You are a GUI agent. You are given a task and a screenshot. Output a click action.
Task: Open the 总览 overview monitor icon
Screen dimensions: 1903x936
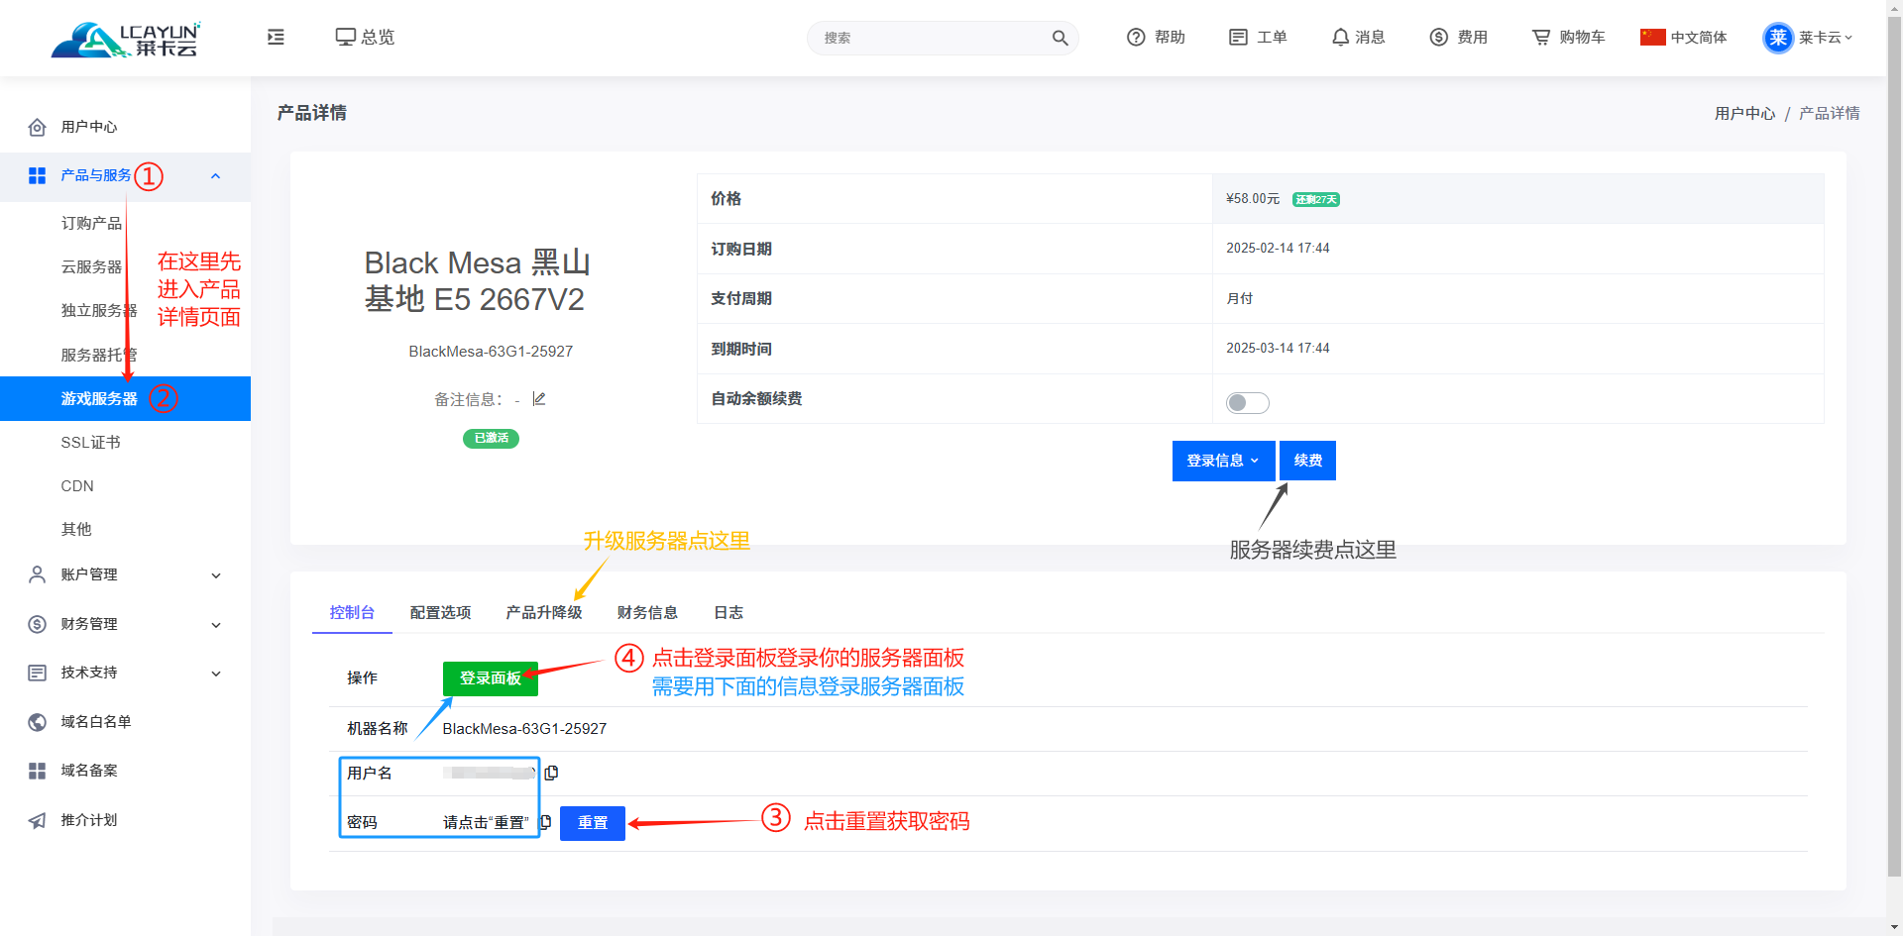coord(345,37)
